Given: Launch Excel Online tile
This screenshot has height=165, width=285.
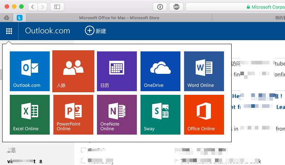Looking at the screenshot, I should point(30,115).
